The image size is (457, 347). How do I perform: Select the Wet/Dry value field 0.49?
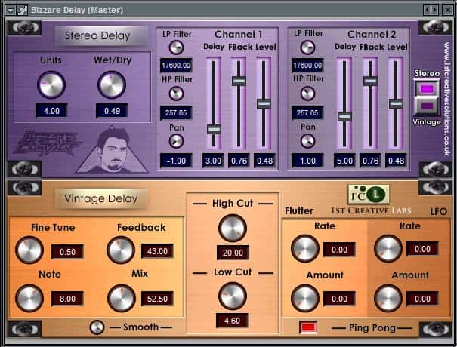tap(112, 111)
